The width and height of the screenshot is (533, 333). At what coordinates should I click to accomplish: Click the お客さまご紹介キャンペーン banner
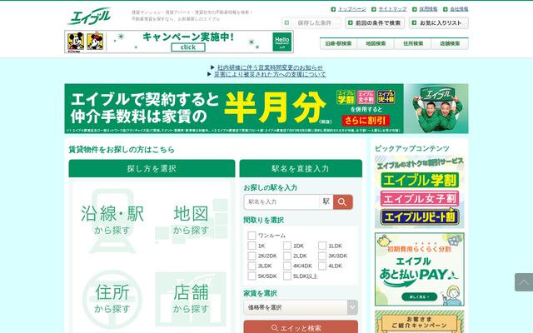(x=420, y=322)
